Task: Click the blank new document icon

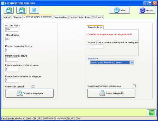Action: 34,10
